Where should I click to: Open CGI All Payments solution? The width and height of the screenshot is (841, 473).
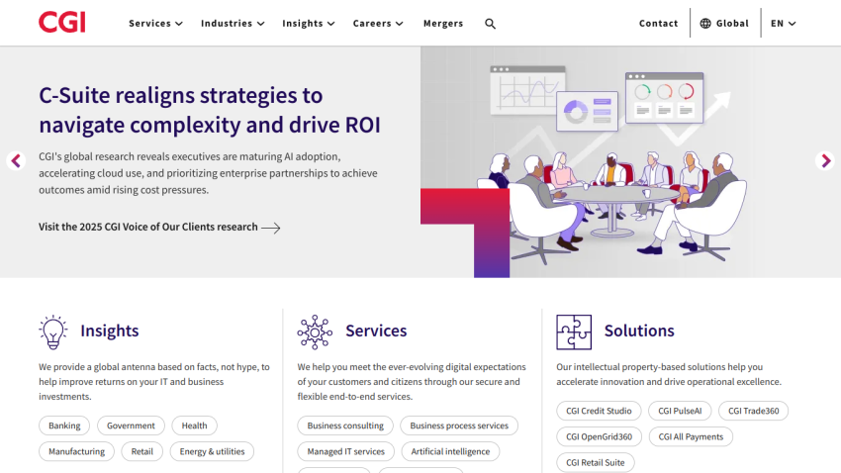coord(691,436)
